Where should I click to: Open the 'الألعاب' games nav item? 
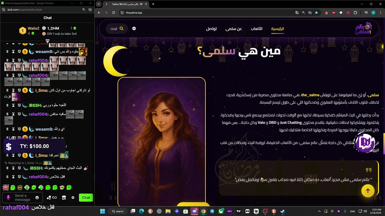click(257, 29)
